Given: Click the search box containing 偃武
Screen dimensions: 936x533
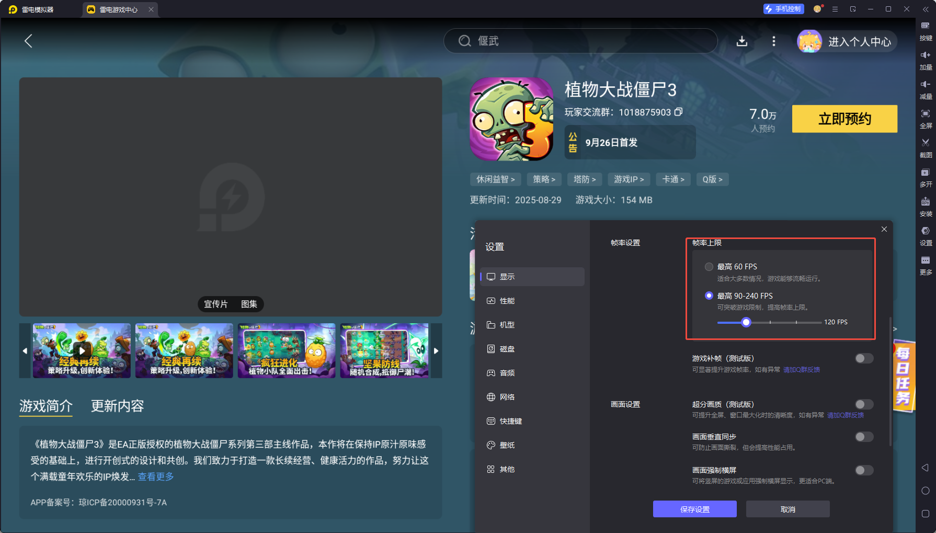Looking at the screenshot, I should pyautogui.click(x=580, y=41).
